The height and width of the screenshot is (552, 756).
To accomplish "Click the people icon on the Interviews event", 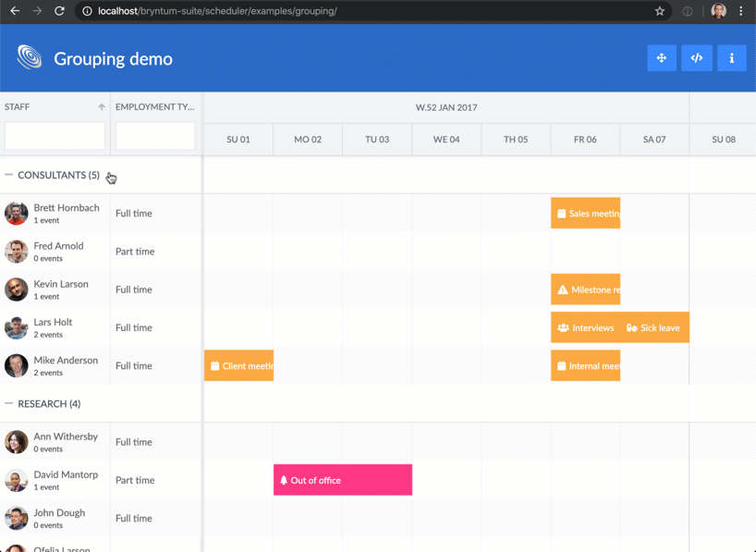I will coord(562,327).
